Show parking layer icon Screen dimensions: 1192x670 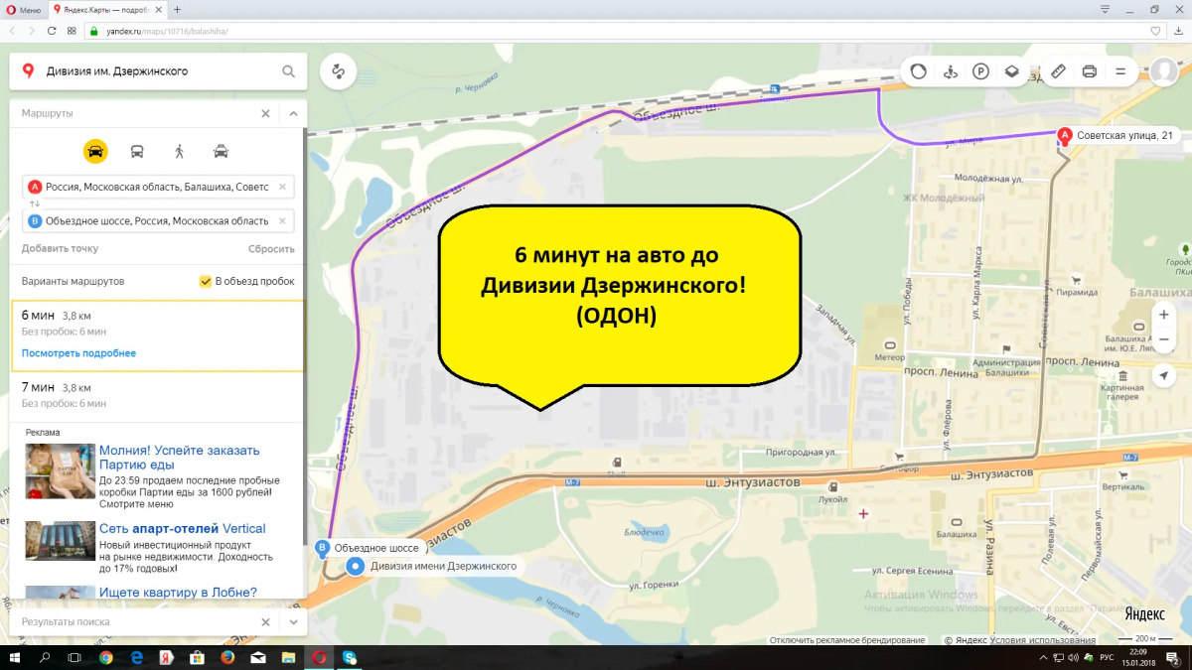[980, 71]
